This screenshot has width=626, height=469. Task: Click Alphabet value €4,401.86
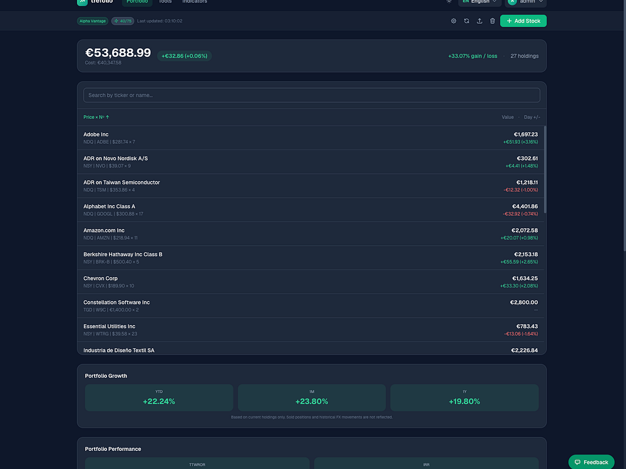[525, 206]
